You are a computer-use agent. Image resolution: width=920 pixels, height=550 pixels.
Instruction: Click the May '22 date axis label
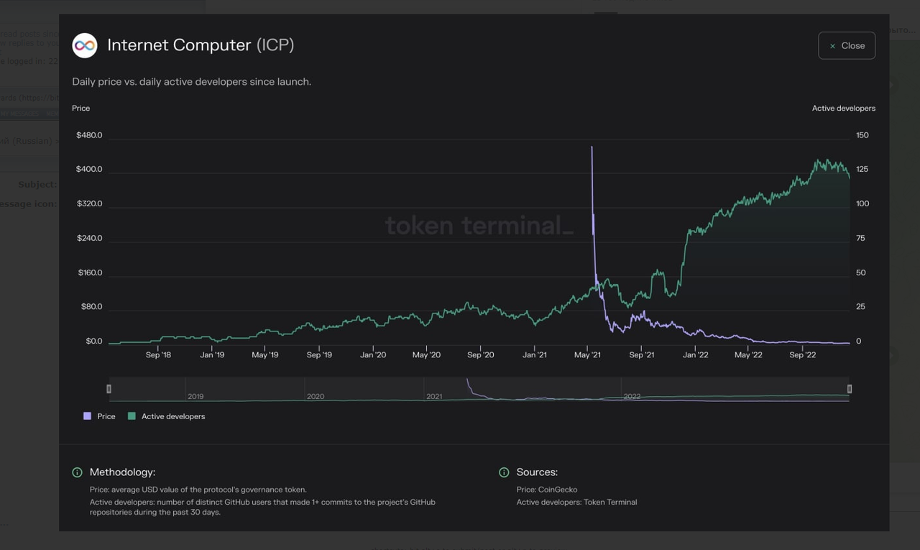pos(748,355)
